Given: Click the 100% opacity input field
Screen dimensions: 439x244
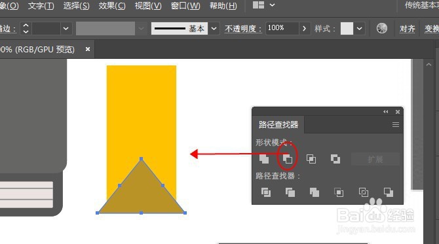Looking at the screenshot, I should (x=282, y=28).
